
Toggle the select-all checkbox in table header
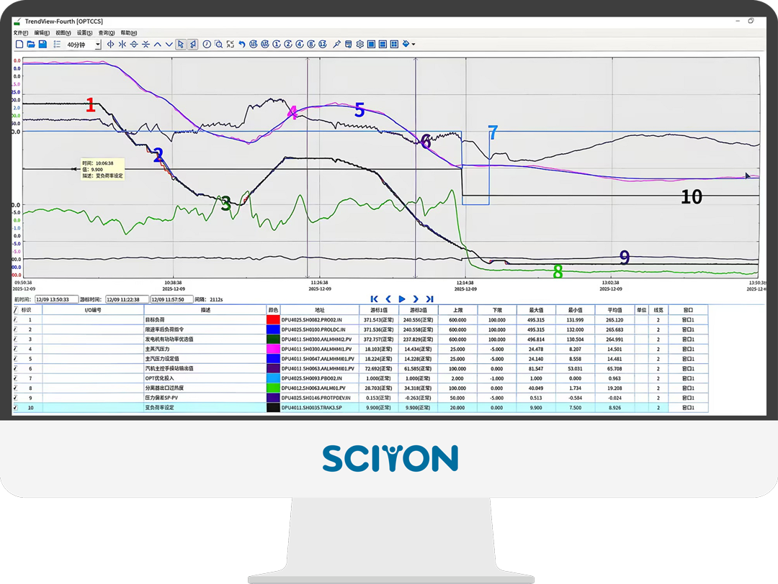(x=15, y=310)
